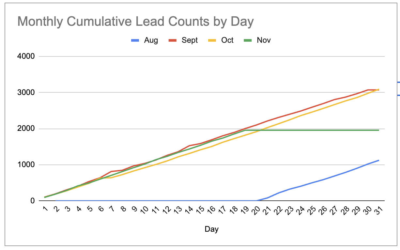Click the red Sept legend swatch

pos(173,40)
